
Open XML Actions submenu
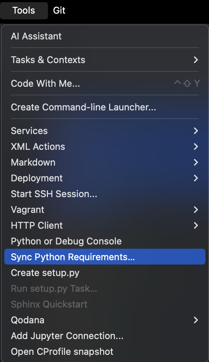click(x=105, y=147)
